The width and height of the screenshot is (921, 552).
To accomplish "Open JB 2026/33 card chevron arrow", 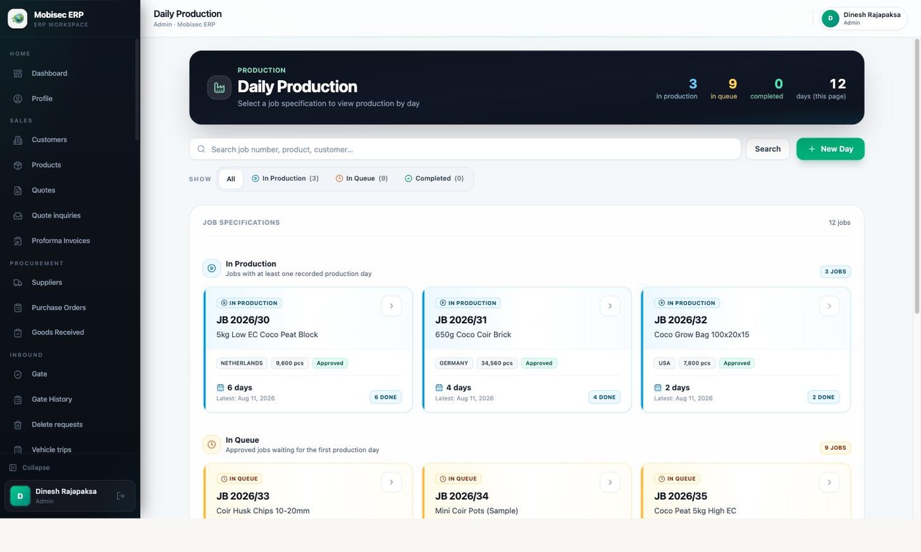I will click(391, 482).
